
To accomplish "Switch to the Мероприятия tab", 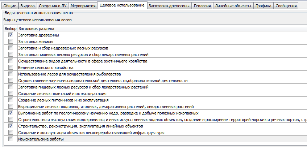I will point(83,6).
